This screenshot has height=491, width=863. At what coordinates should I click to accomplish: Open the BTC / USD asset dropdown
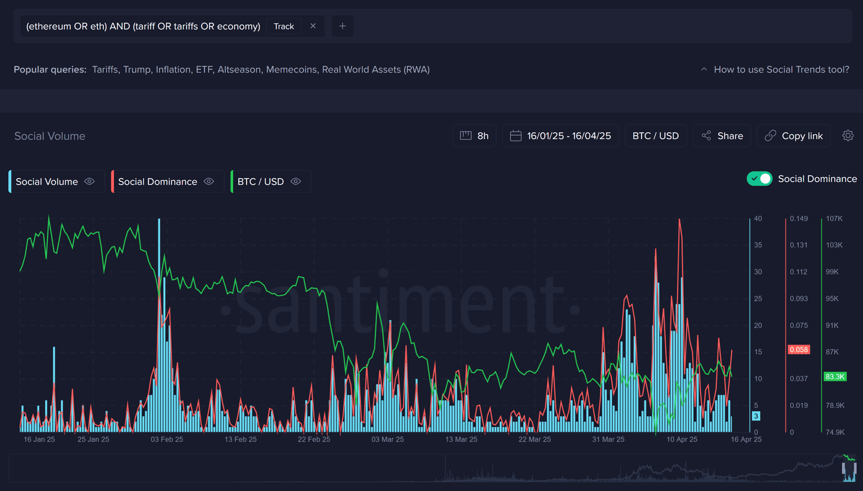pos(655,136)
